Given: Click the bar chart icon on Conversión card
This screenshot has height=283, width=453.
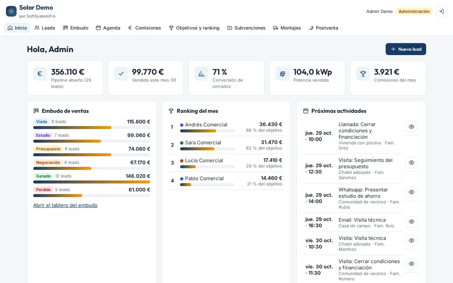Looking at the screenshot, I should click(x=202, y=74).
